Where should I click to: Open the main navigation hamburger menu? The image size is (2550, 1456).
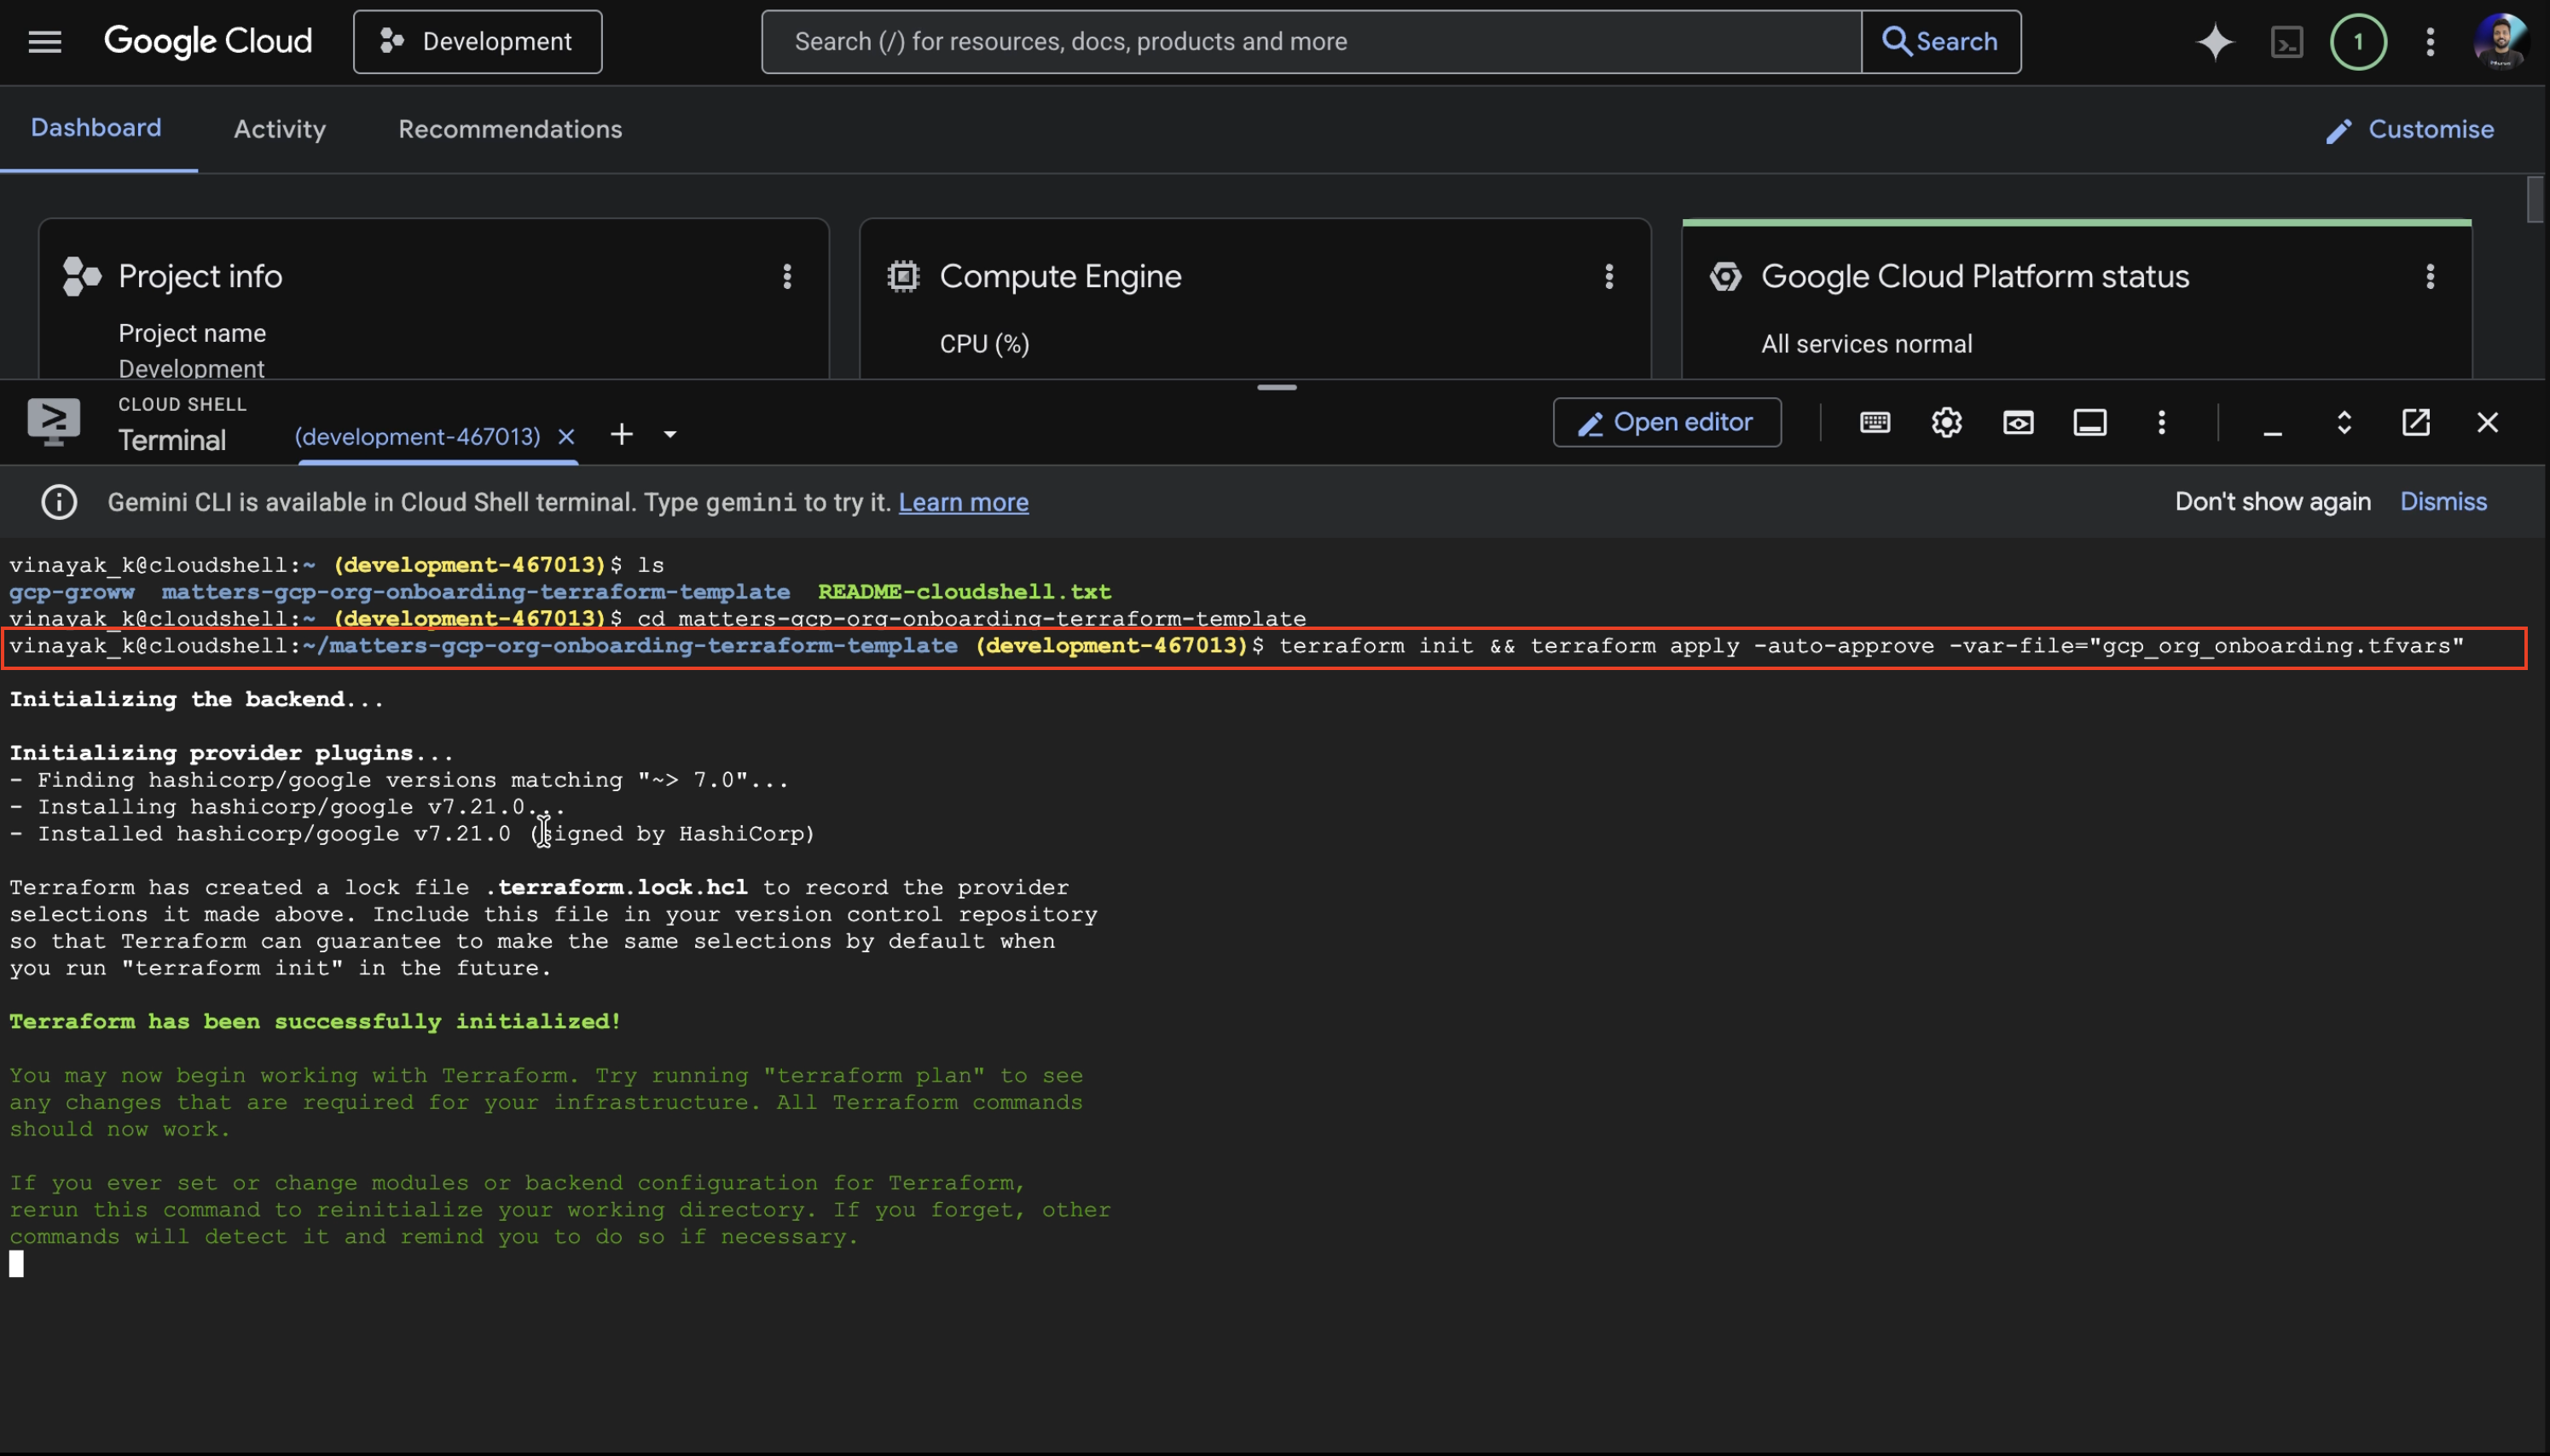tap(45, 42)
